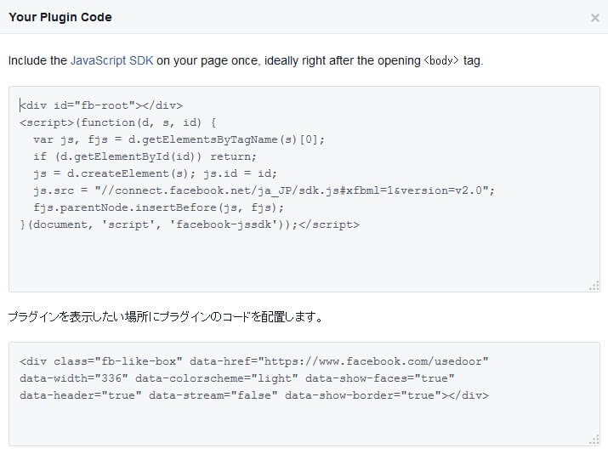608x454 pixels.
Task: Click the data-href usedoor line
Action: point(254,361)
